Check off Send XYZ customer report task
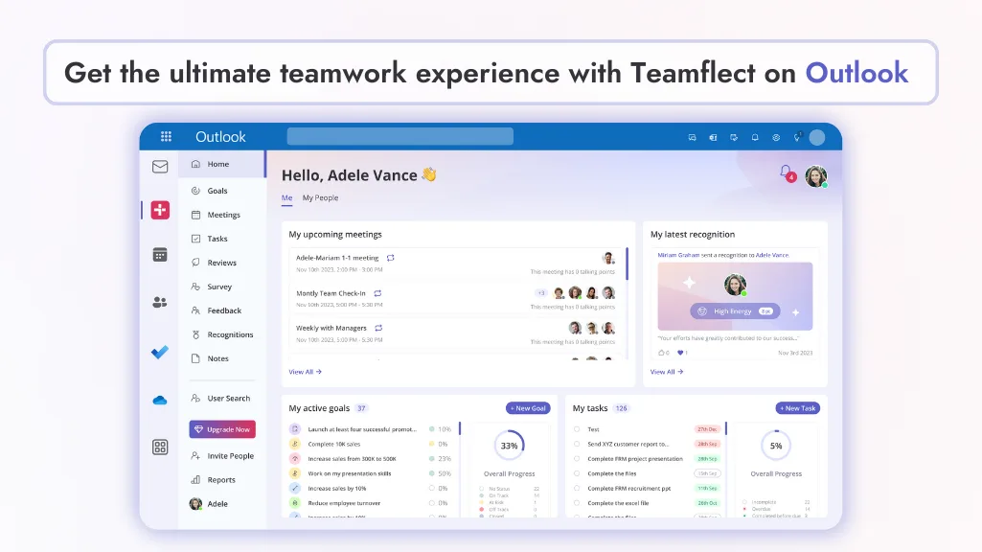982x552 pixels. [x=577, y=444]
